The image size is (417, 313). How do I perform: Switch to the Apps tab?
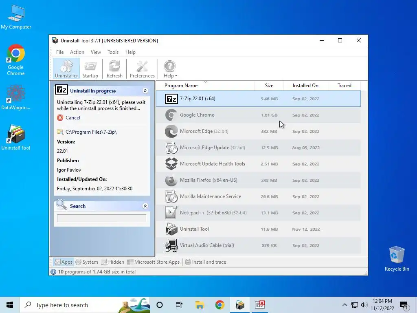[63, 262]
